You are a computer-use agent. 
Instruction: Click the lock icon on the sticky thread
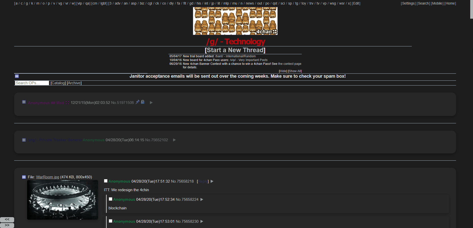143,102
